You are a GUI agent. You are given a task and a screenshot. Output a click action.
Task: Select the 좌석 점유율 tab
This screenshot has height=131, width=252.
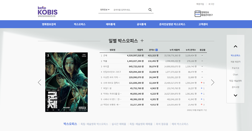162,124
